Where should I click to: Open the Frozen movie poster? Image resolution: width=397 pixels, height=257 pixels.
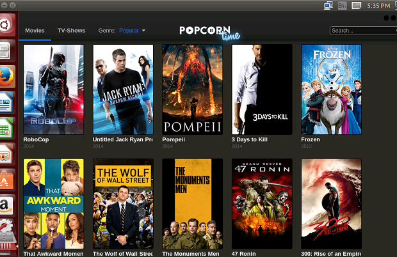click(x=331, y=90)
